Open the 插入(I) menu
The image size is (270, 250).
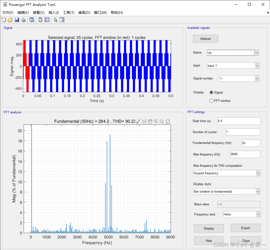tap(54, 13)
